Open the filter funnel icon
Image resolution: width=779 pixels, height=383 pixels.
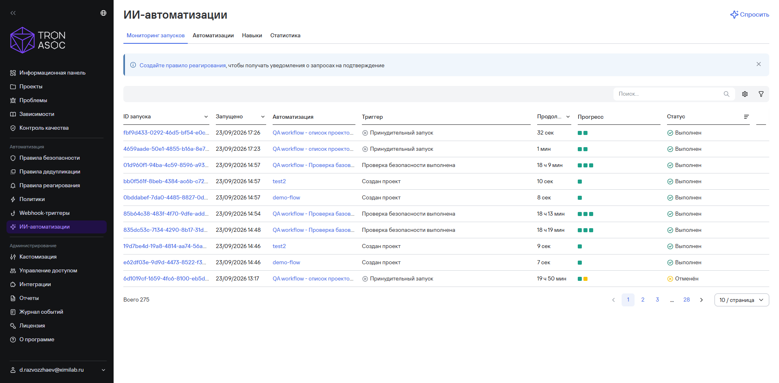coord(761,94)
